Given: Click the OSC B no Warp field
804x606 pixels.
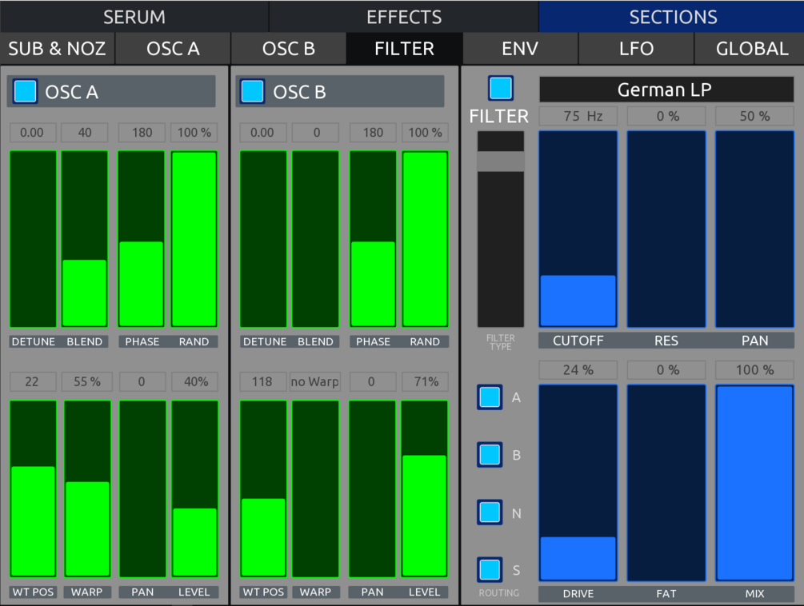Looking at the screenshot, I should click(x=315, y=381).
